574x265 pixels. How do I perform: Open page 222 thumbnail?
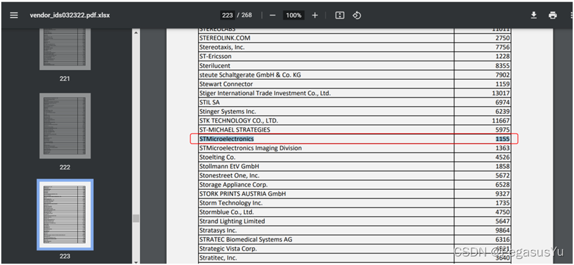[65, 126]
